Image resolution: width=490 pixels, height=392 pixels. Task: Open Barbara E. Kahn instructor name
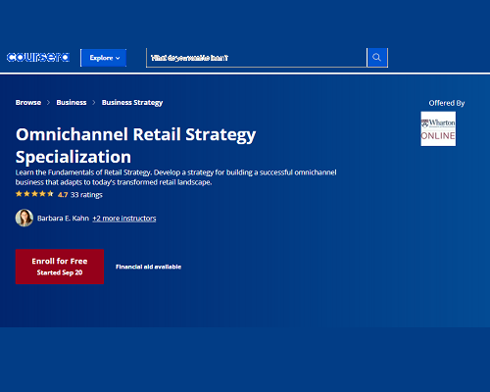click(x=63, y=219)
